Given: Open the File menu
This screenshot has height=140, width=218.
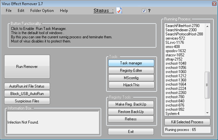Looking at the screenshot, I should tap(9, 11).
